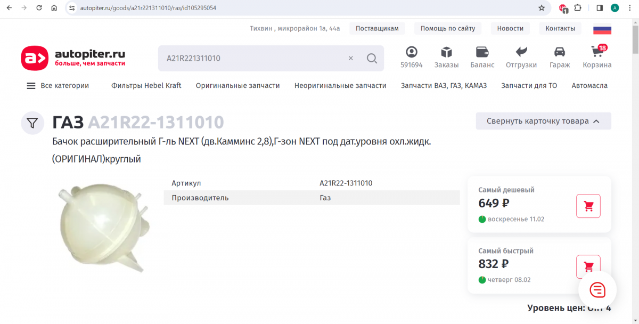Viewport: 639px width, 324px height.
Task: Add cheapest 649 ₽ offer to cart
Action: 588,206
